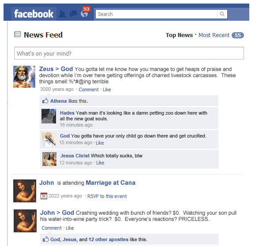Viewport: 255px width, 246px height.
Task: Click the thumbs-up icon beside Athena
Action: pyautogui.click(x=45, y=101)
